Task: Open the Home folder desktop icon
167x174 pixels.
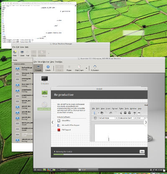Action: pyautogui.click(x=45, y=93)
